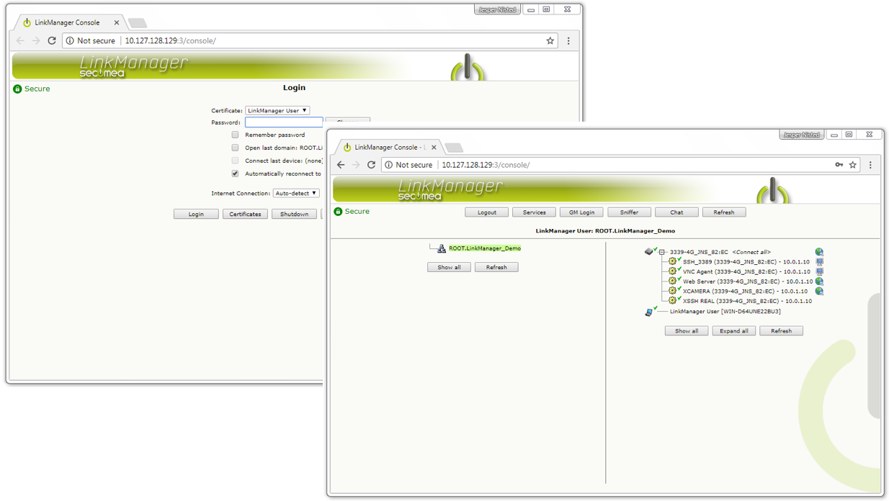Open the globe icon on the Web Server row
Viewport: 889px width, 501px height.
[x=819, y=281]
